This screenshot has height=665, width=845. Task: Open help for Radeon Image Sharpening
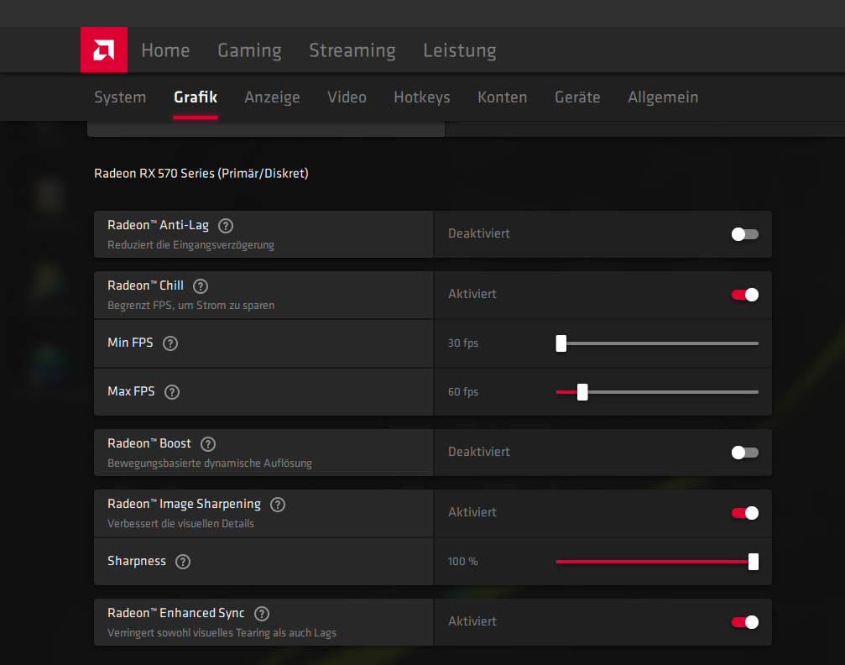pyautogui.click(x=278, y=505)
